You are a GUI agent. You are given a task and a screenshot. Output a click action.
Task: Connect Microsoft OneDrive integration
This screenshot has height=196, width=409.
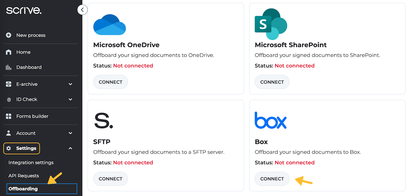pos(110,82)
